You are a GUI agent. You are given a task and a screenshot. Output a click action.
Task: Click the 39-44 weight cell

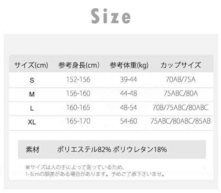(129, 80)
